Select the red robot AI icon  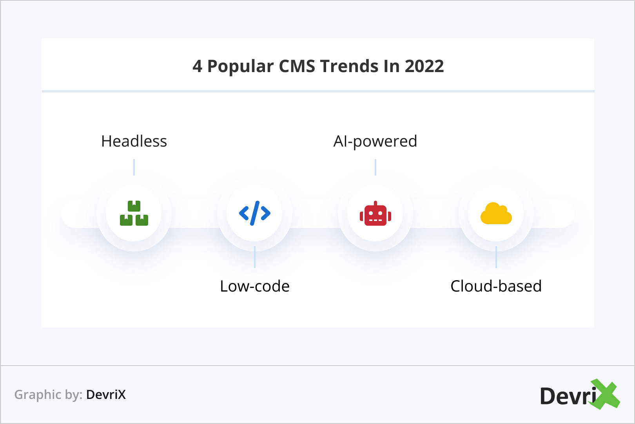pos(376,214)
